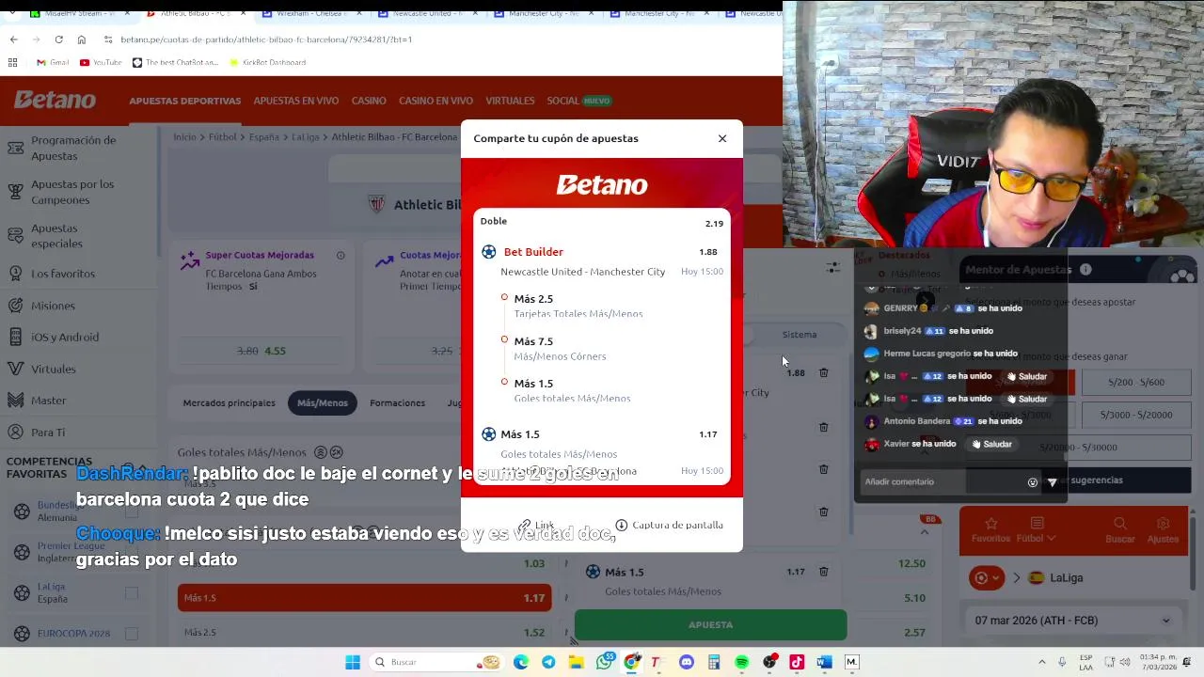Open Discord from taskbar

point(687,662)
